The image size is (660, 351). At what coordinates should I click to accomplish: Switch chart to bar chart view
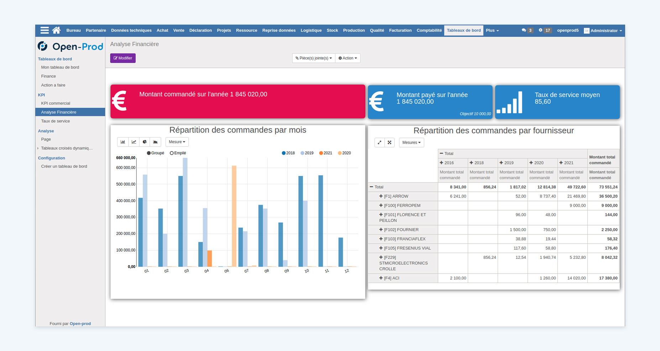123,142
